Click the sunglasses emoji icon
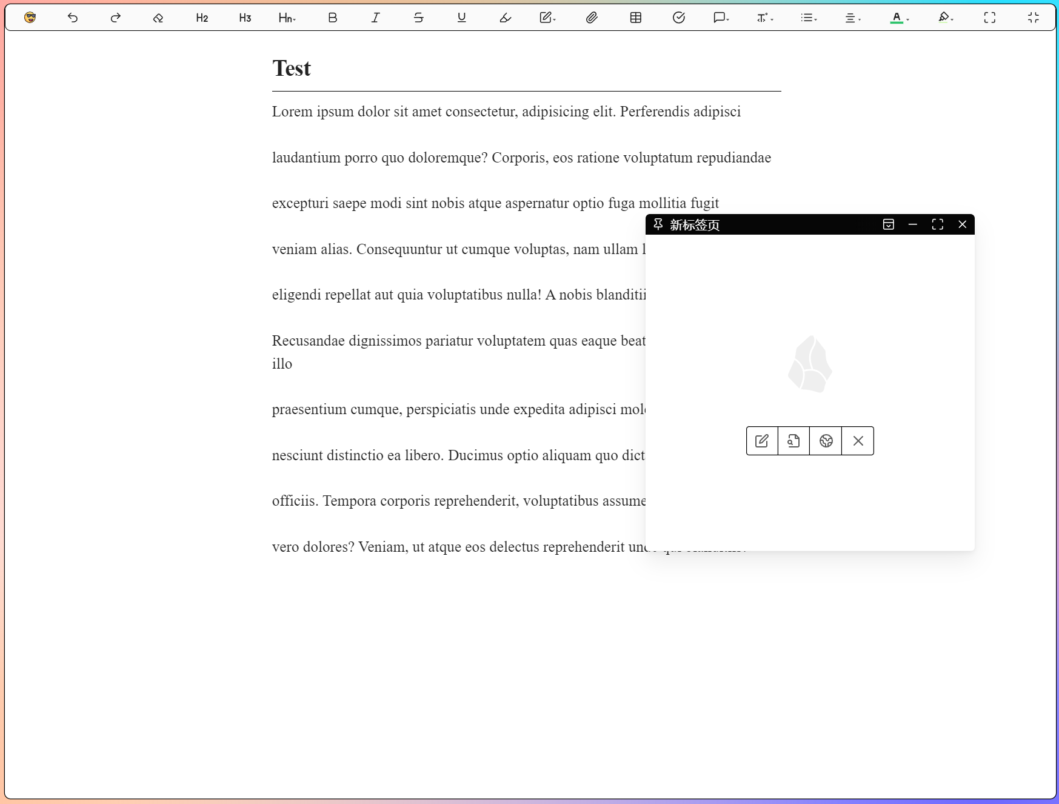Viewport: 1059px width, 804px height. click(30, 18)
